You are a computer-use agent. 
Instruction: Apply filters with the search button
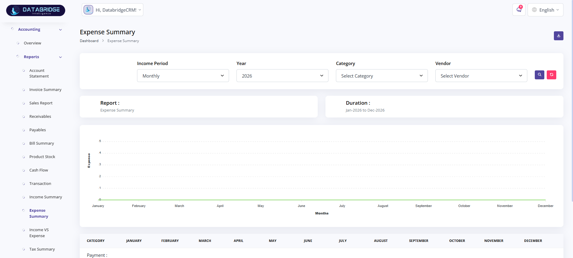pyautogui.click(x=539, y=75)
